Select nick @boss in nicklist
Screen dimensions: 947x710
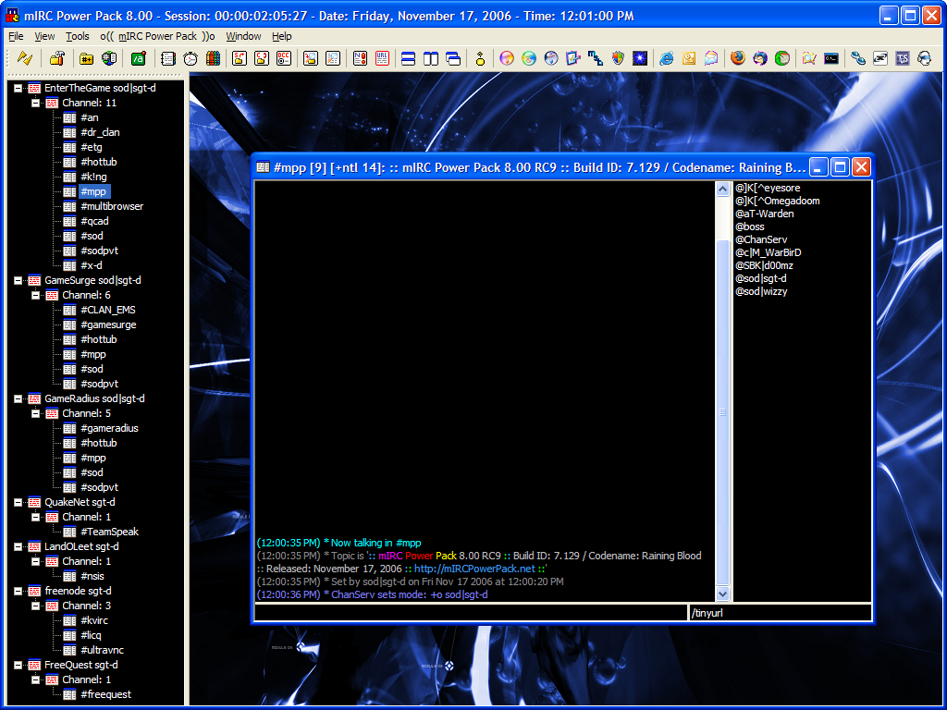pyautogui.click(x=749, y=227)
